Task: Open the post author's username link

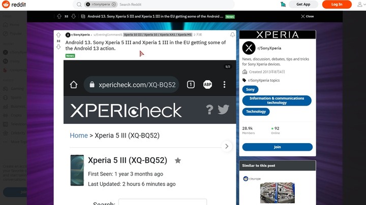Action: (108, 35)
